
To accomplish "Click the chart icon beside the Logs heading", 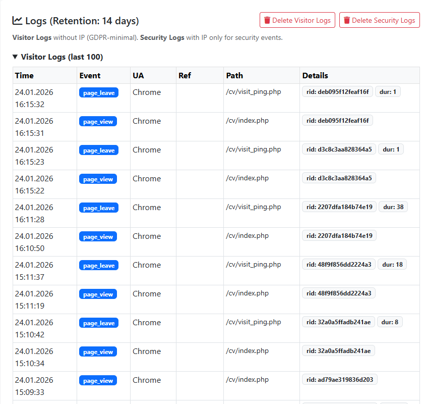I will 17,21.
